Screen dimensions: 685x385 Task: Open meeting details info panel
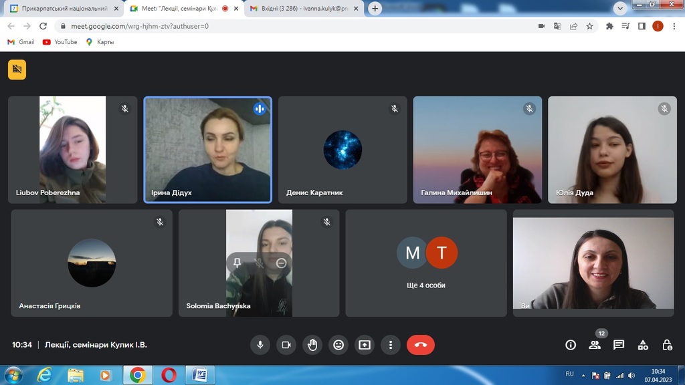(571, 345)
